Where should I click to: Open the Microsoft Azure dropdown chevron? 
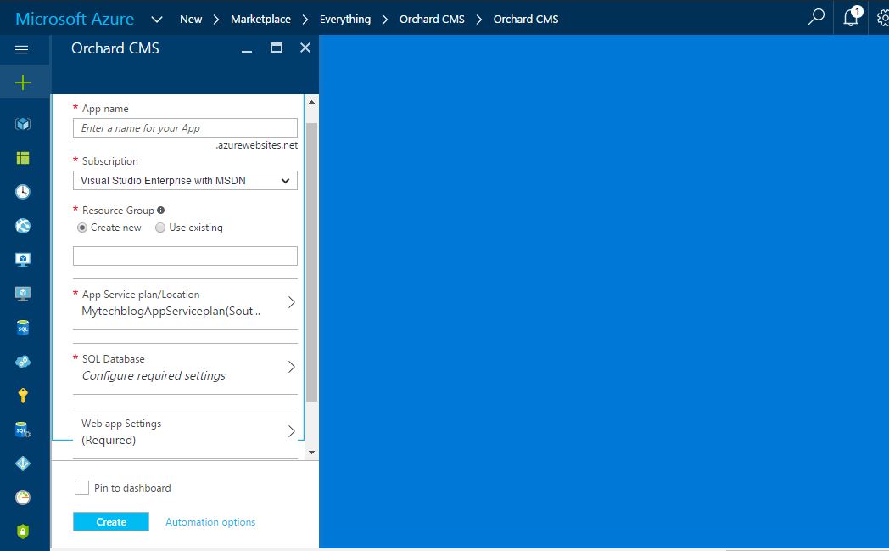157,20
